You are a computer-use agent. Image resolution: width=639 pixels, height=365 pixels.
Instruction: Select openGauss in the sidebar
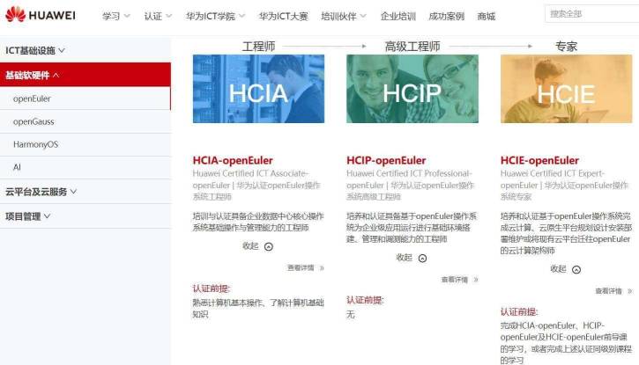(x=85, y=121)
